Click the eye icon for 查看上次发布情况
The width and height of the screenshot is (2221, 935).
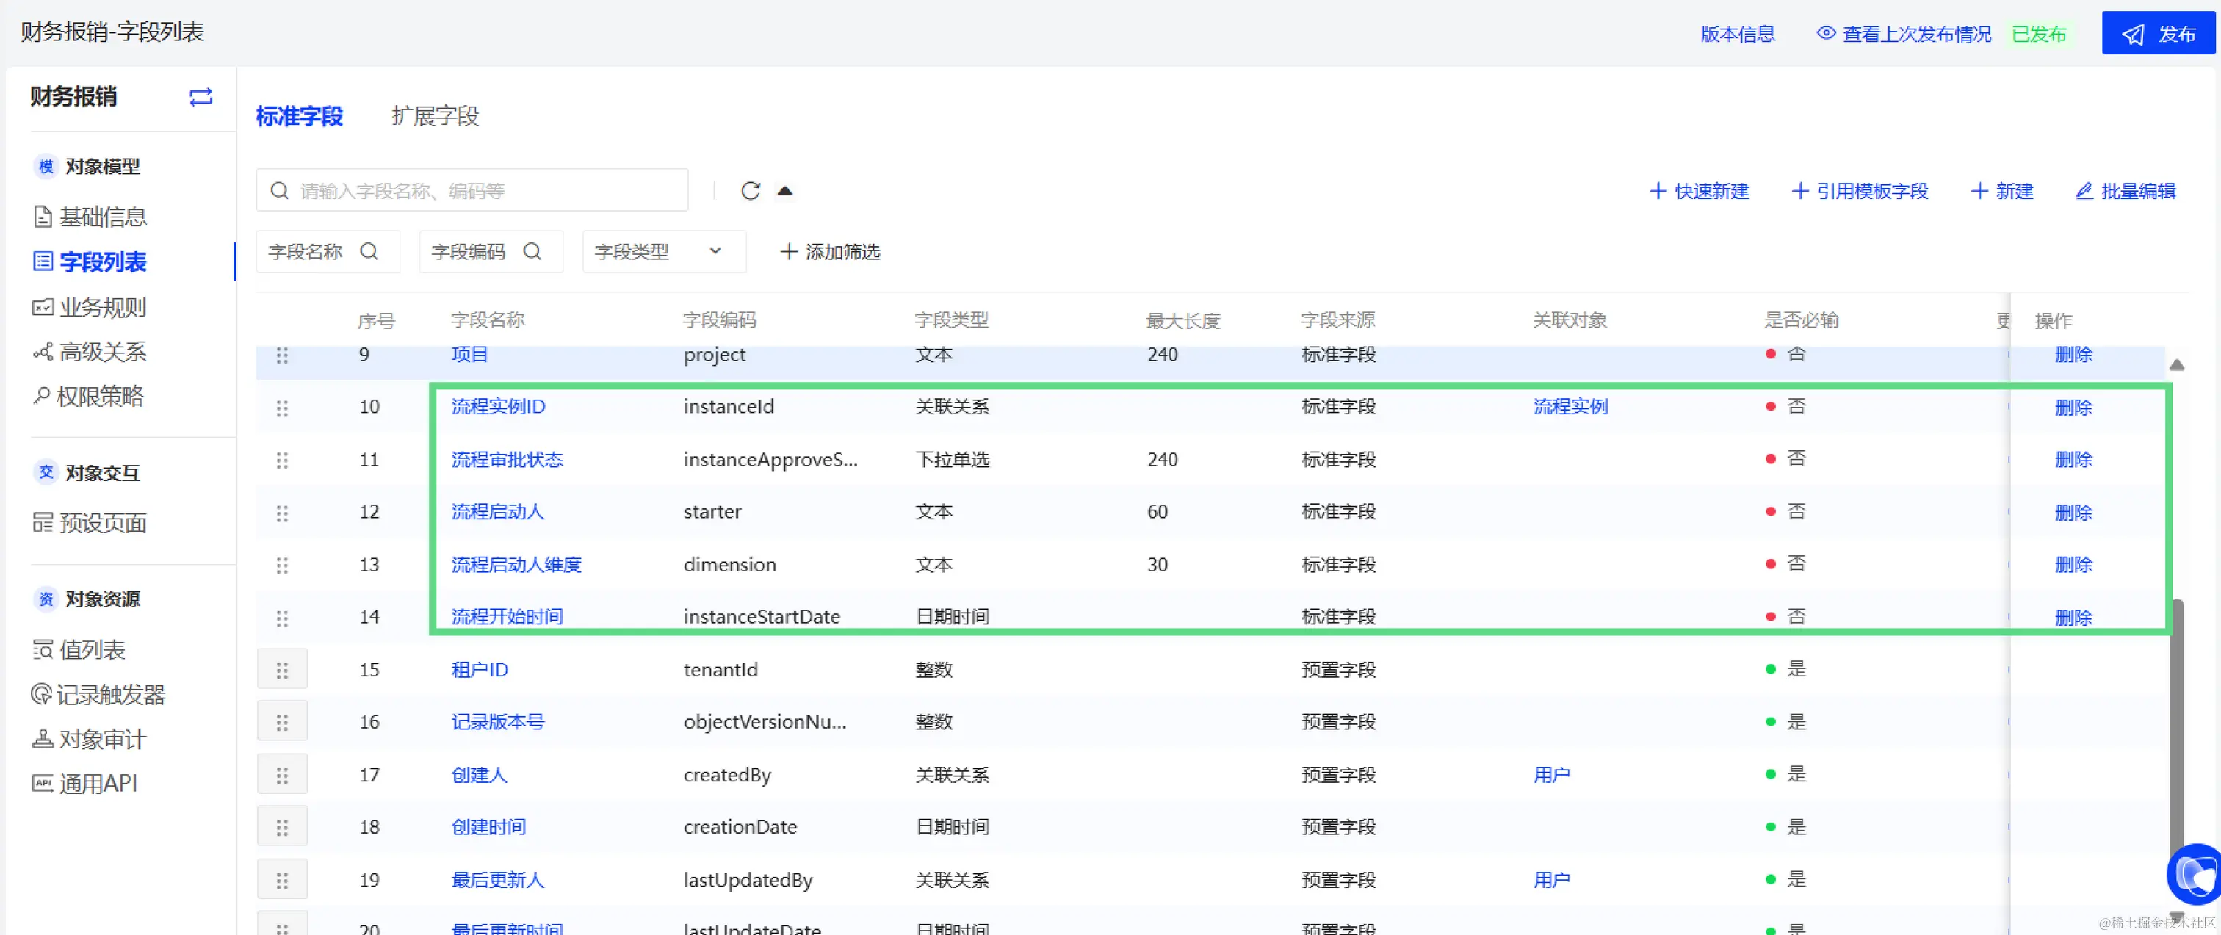click(x=1825, y=34)
